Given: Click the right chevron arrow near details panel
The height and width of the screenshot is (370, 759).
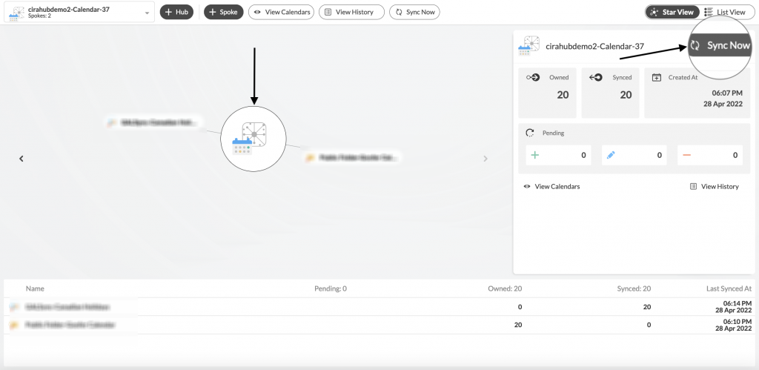Looking at the screenshot, I should click(485, 158).
